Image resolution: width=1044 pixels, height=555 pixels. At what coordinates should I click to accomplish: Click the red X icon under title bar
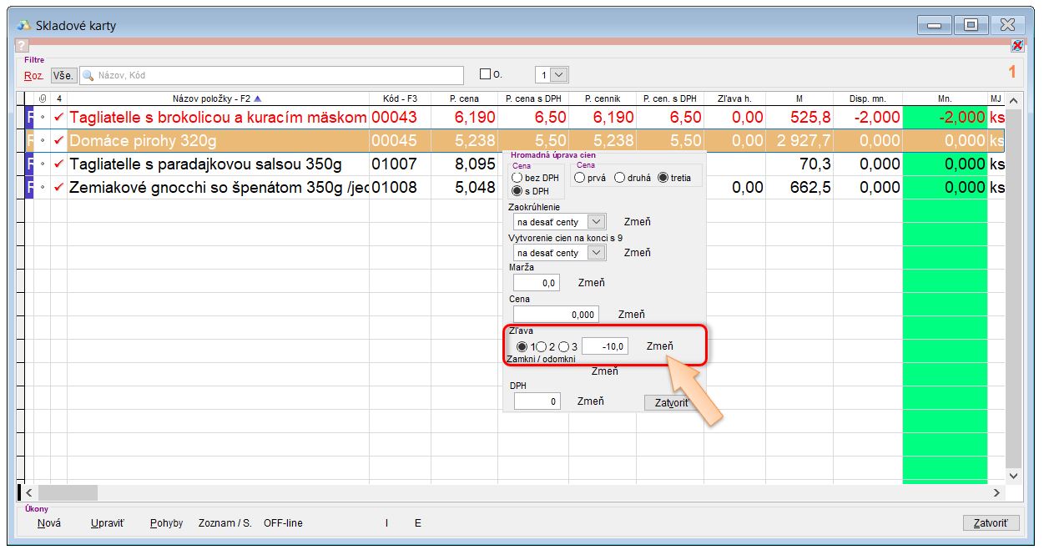pos(1016,45)
